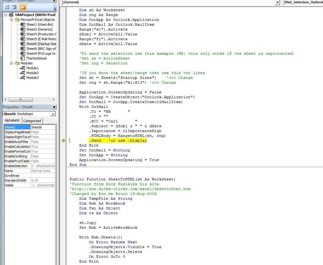Image resolution: width=323 pixels, height=265 pixels.
Task: Click the View Code icon in Project pane
Action: [x=7, y=8]
